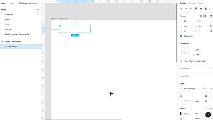Set frame to landscape orientation
Screen dimensions: 213x120
click(205, 16)
